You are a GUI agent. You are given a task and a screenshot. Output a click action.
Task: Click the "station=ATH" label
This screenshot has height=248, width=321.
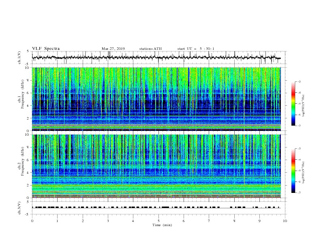150,49
